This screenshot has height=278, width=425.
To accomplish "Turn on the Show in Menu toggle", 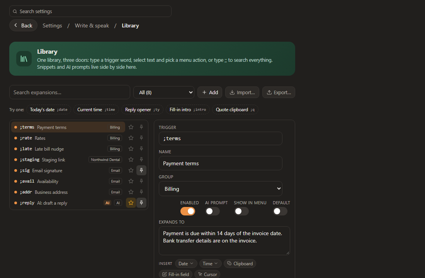I will coord(241,211).
